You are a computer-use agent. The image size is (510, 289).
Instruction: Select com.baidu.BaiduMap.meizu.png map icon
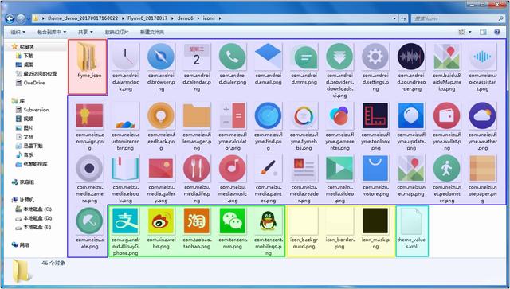click(x=447, y=57)
